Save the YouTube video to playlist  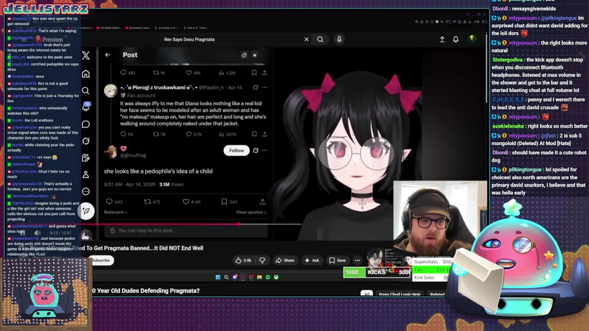pyautogui.click(x=337, y=260)
